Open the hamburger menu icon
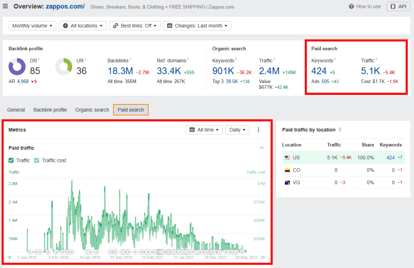The image size is (414, 268). click(x=5, y=6)
